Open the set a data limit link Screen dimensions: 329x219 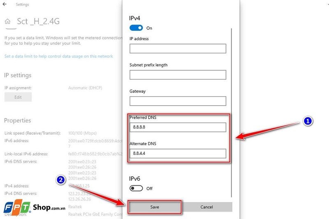click(59, 56)
